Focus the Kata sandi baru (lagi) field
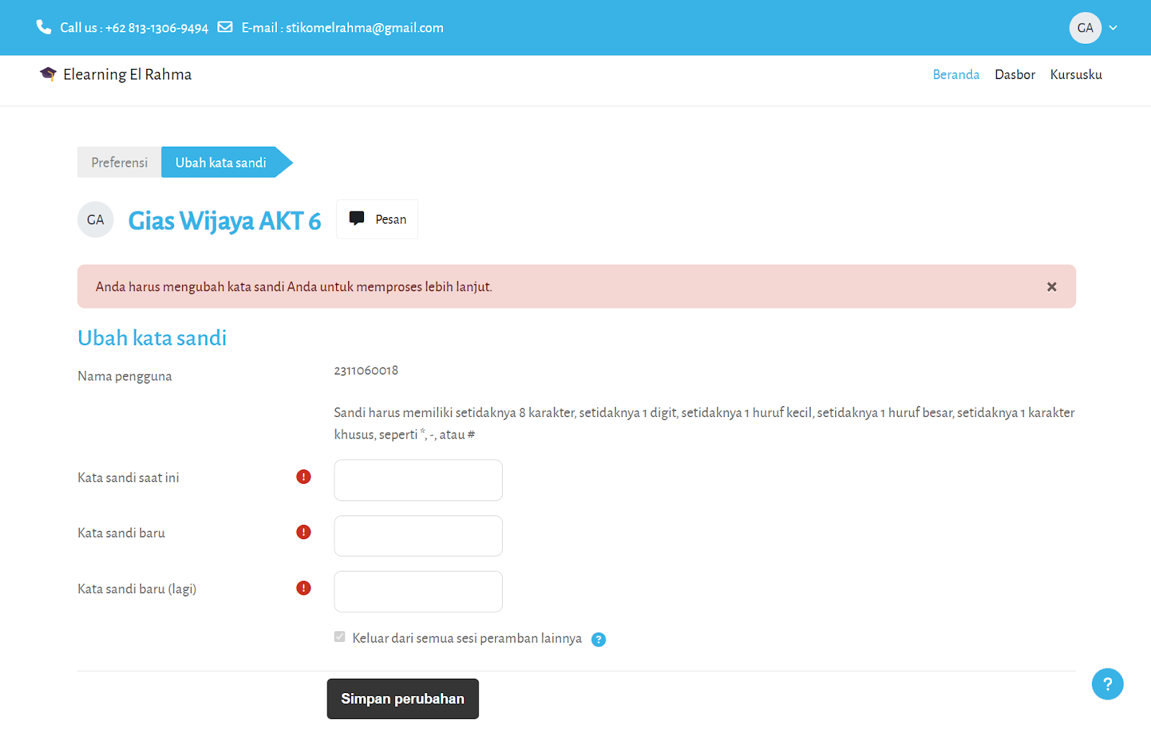1151x729 pixels. [x=418, y=592]
